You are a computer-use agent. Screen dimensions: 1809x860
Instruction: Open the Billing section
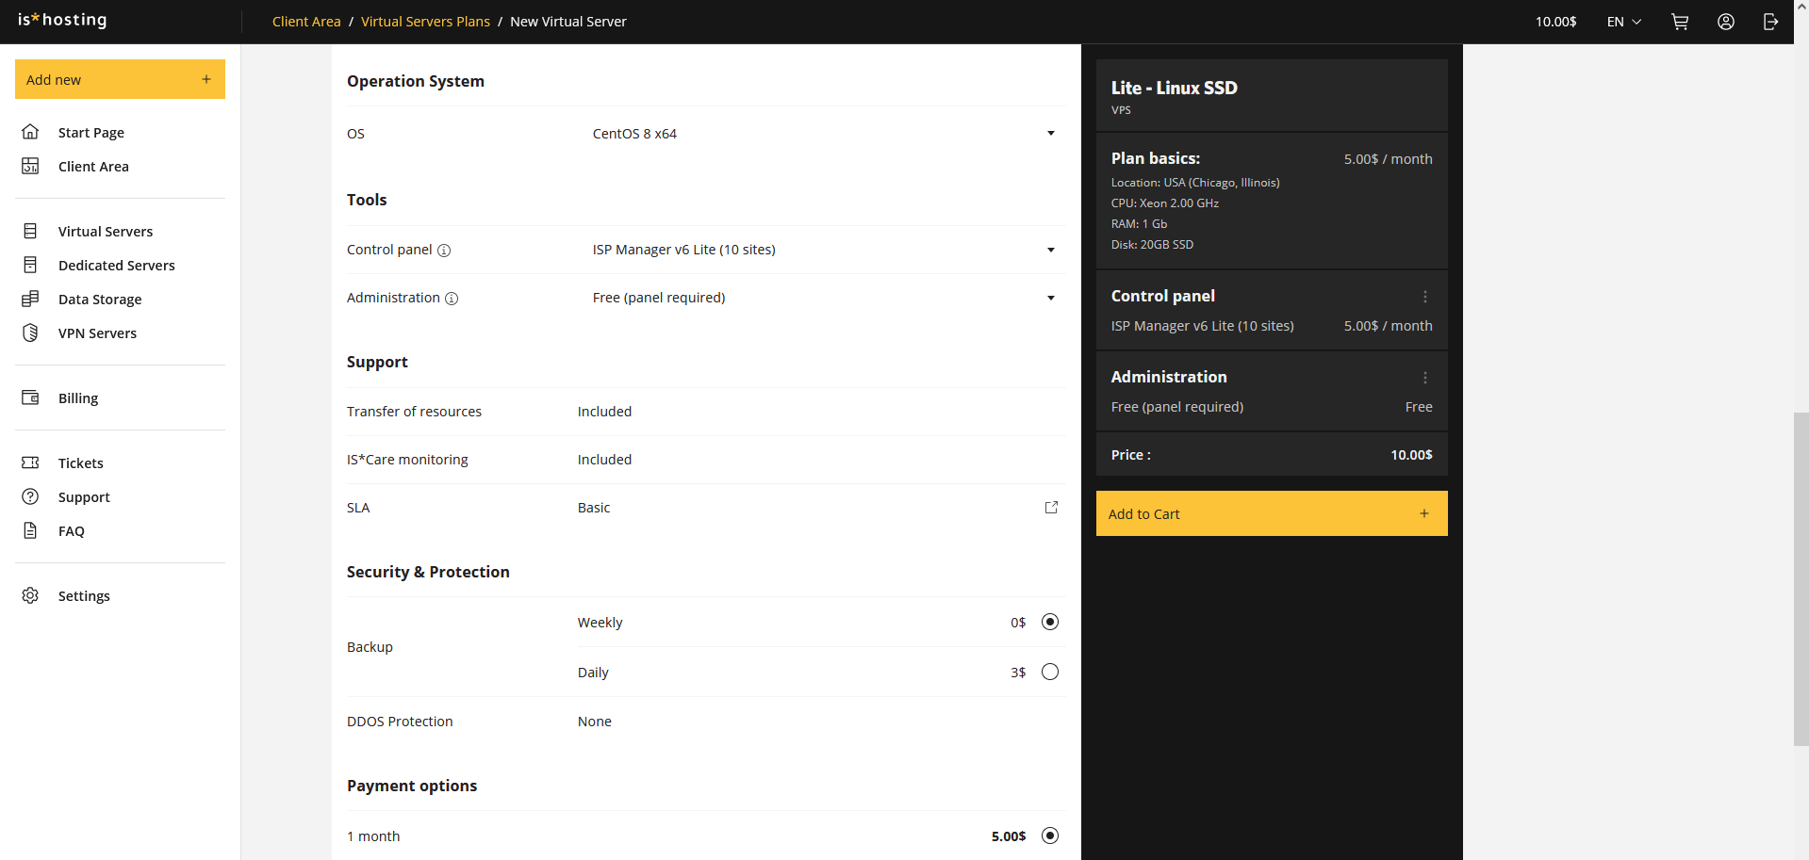click(x=78, y=398)
